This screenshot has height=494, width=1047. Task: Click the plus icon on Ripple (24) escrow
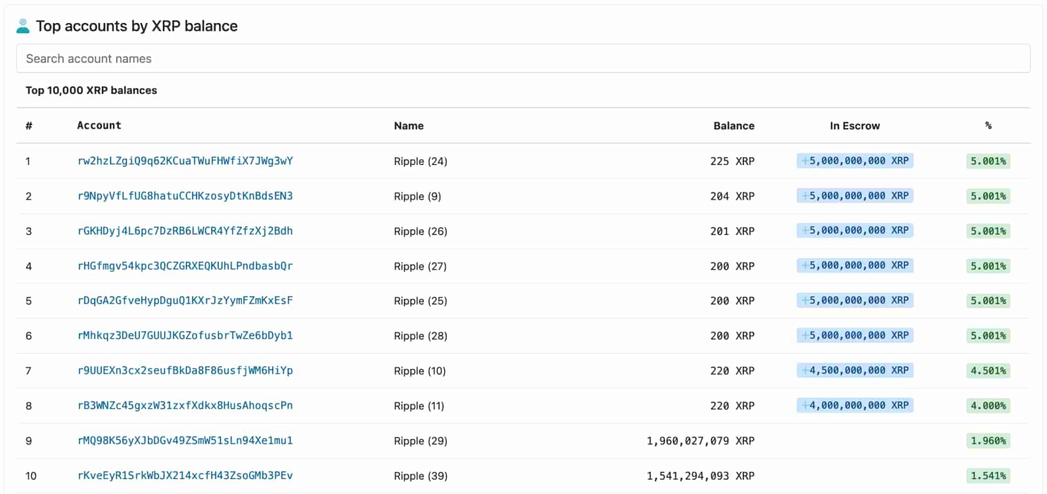805,160
